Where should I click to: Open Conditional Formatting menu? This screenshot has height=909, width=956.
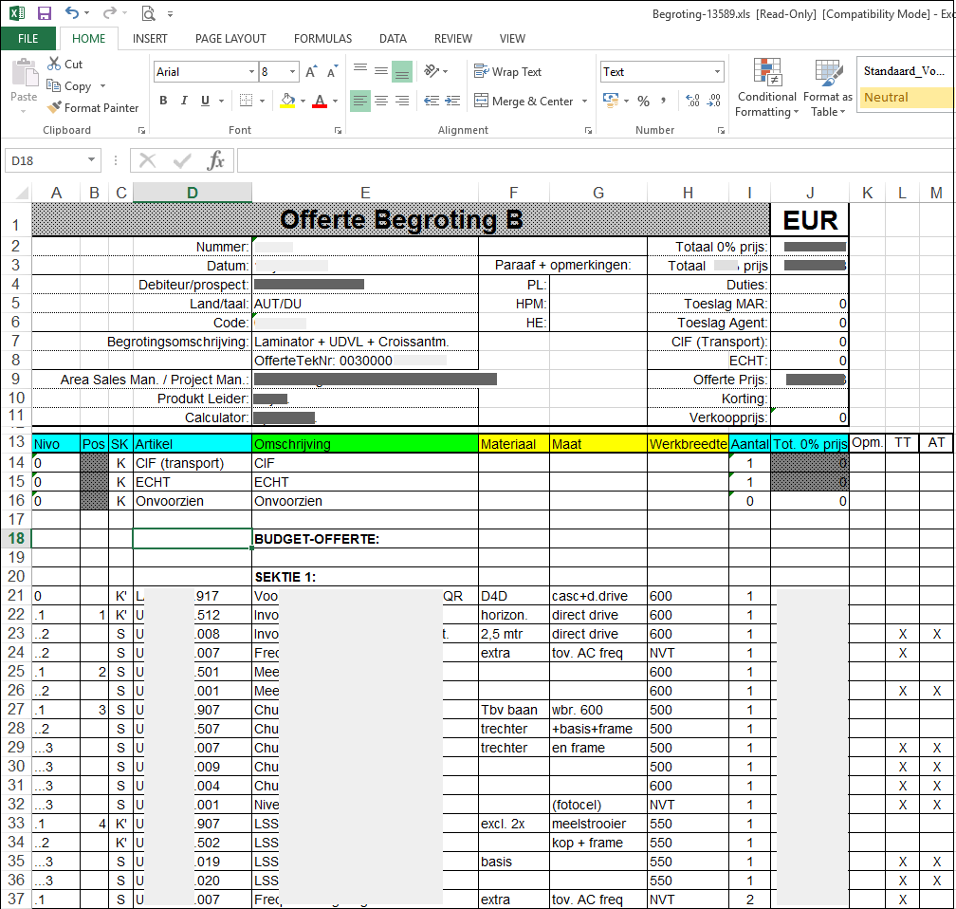pyautogui.click(x=767, y=87)
